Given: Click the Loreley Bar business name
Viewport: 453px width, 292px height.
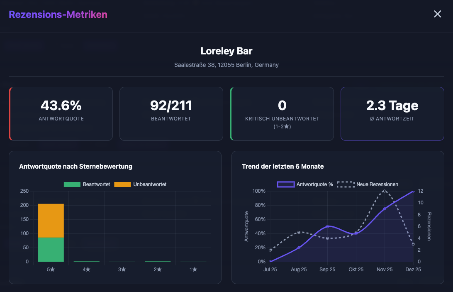Looking at the screenshot, I should [226, 51].
